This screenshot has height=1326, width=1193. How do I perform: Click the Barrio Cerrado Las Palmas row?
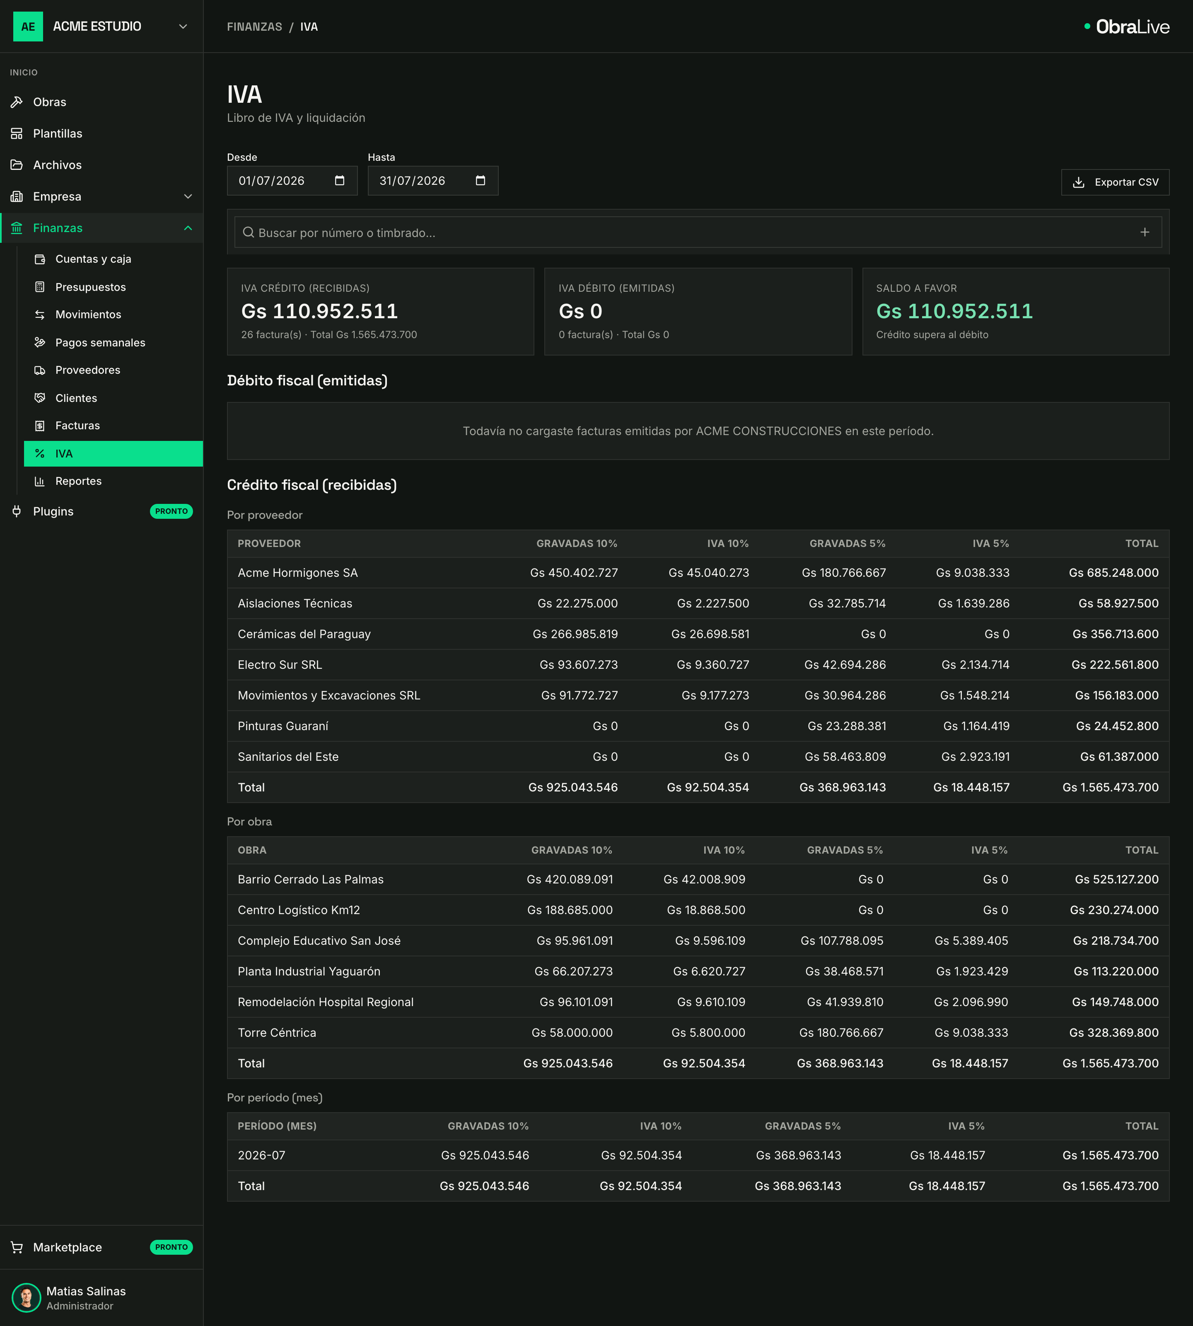[x=698, y=879]
